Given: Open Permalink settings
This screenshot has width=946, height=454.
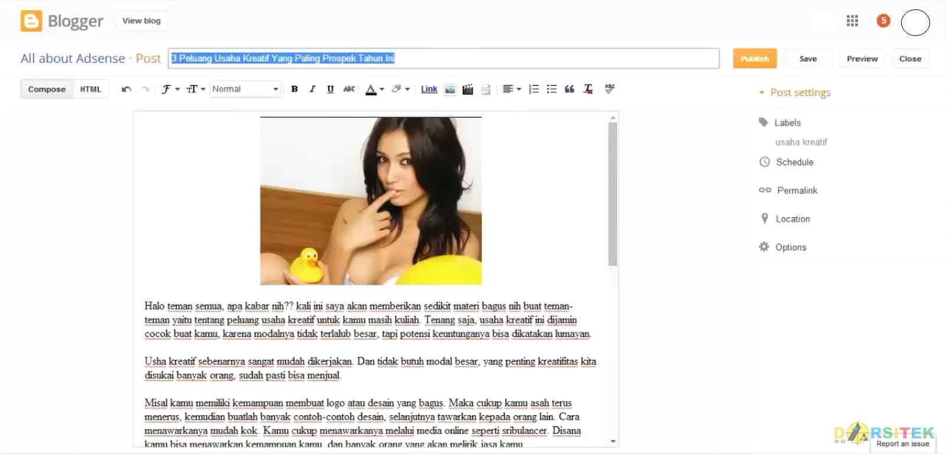Looking at the screenshot, I should click(788, 190).
